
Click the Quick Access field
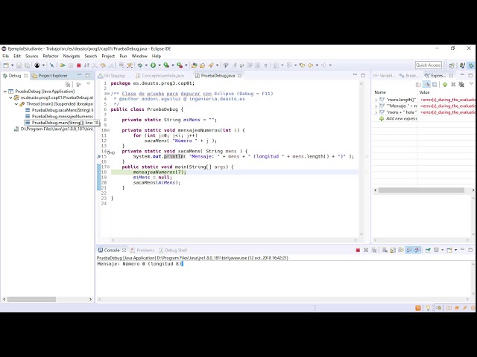[429, 65]
